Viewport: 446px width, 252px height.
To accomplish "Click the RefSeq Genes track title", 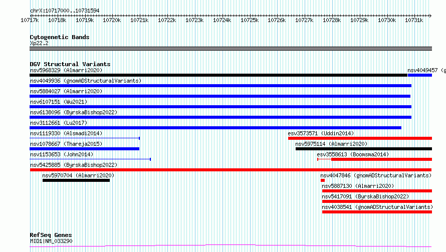I will (x=51, y=235).
